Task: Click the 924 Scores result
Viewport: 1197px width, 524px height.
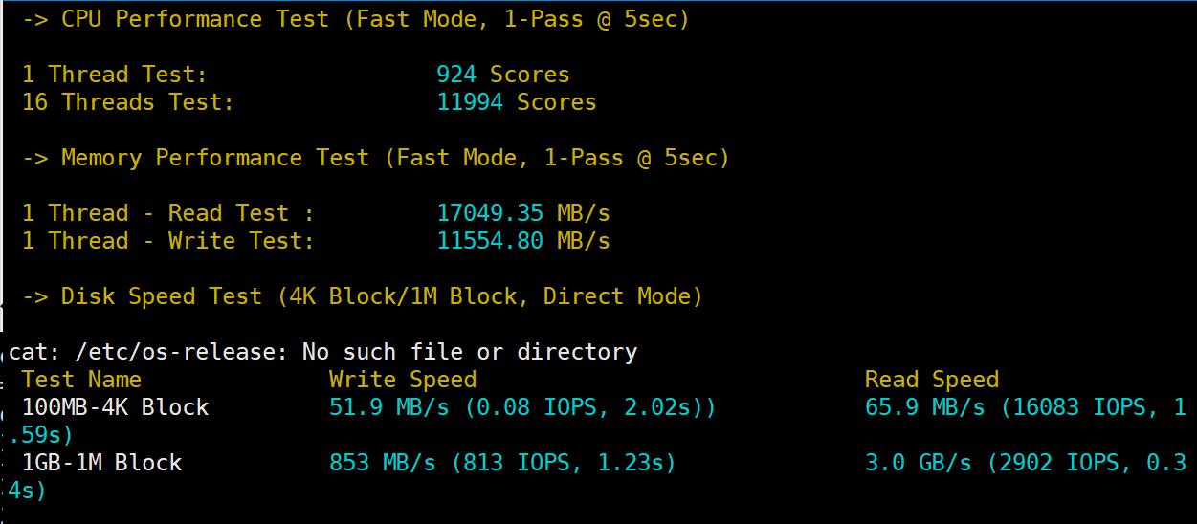Action: tap(502, 75)
